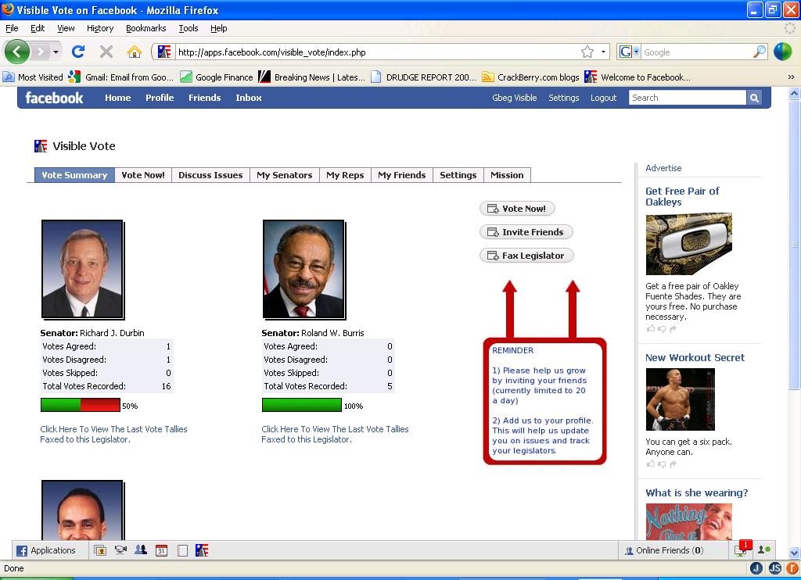Click Fax Legislator button
The height and width of the screenshot is (580, 801).
526,256
